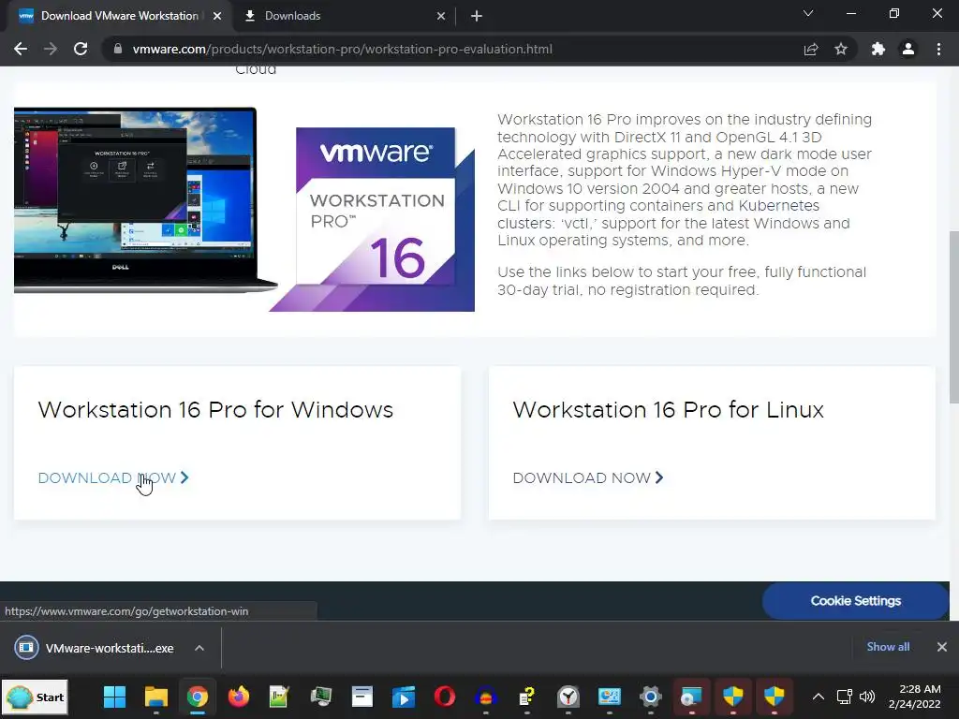
Task: Open Settings gear on taskbar
Action: (651, 697)
